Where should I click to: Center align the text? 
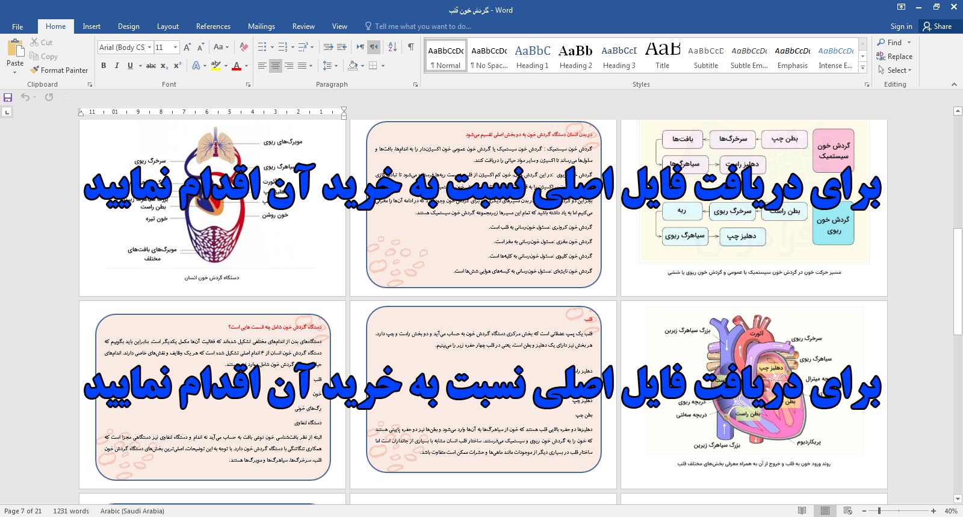point(275,66)
